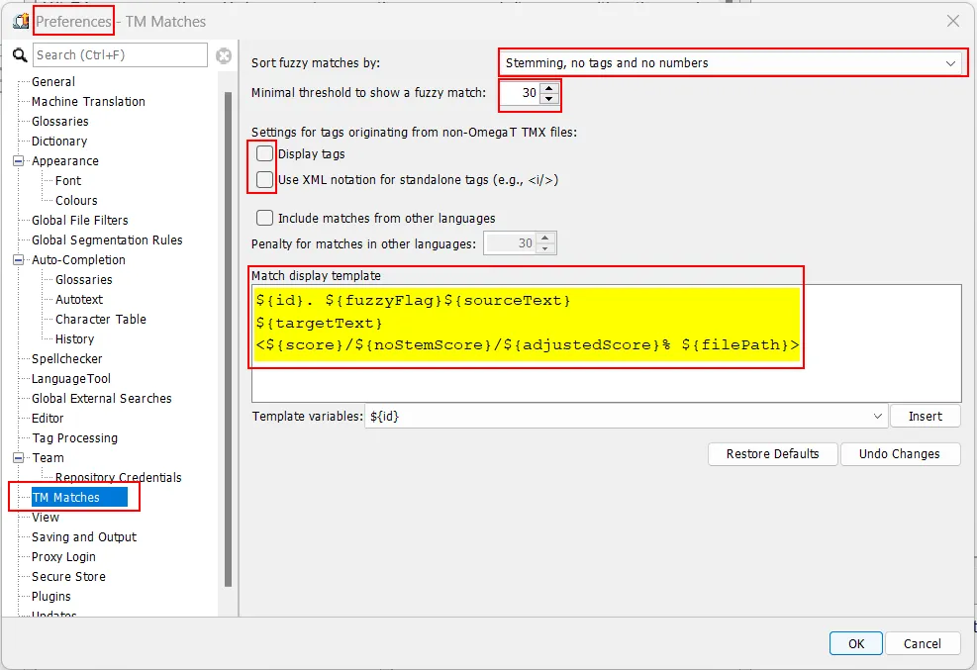Check Include matches from other languages
The height and width of the screenshot is (670, 977).
point(265,218)
